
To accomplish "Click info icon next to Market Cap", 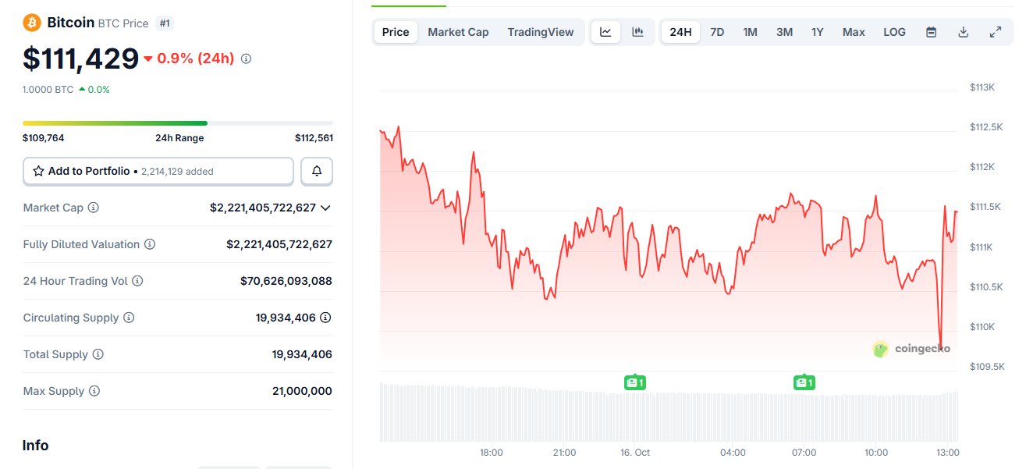I will point(94,208).
